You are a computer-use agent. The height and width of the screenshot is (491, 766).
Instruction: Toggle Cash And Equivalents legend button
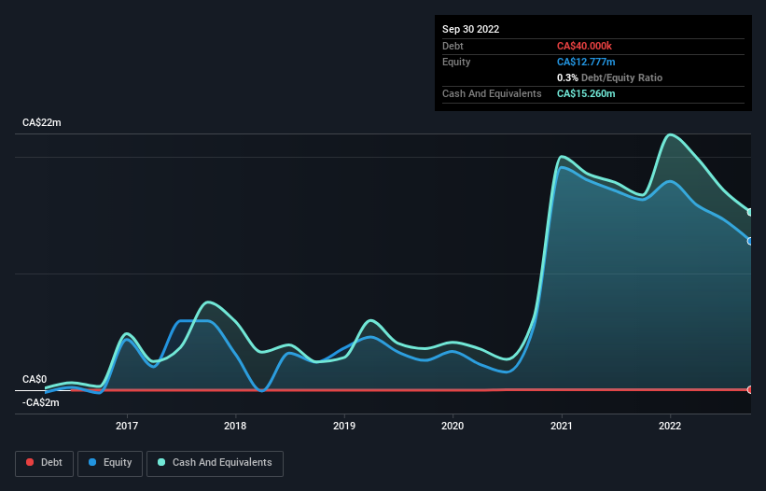(215, 463)
